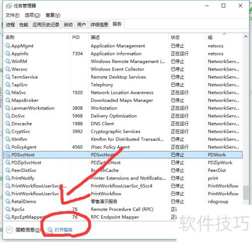Click the Cryptographic Services description
Image resolution: width=252 pixels, height=242 pixels.
pos(115,132)
